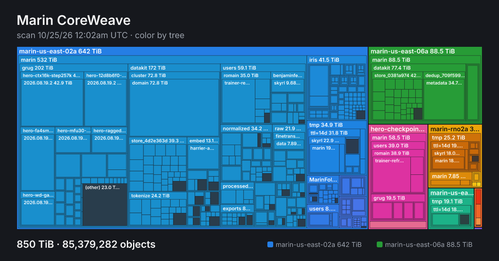Screen dimensions: 499x261
Task: Select the 'dedup_709f599...' header
Action: click(444, 75)
